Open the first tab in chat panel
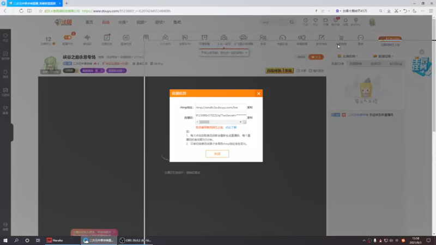Screen dimensions: 436x245 coord(337,64)
